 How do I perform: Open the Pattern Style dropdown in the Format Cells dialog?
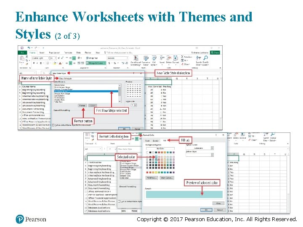coord(212,155)
